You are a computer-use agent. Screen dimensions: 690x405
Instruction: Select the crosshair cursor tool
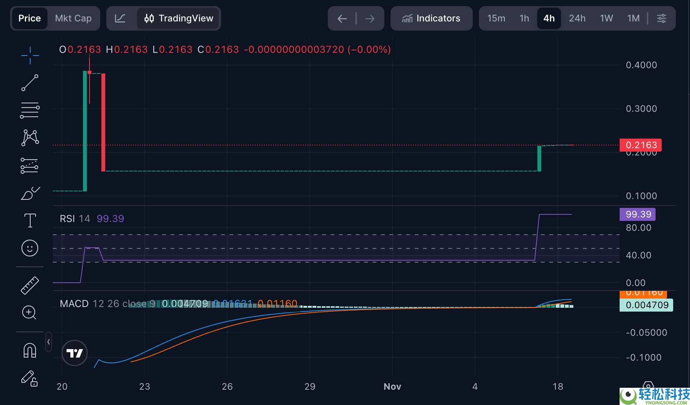tap(30, 56)
